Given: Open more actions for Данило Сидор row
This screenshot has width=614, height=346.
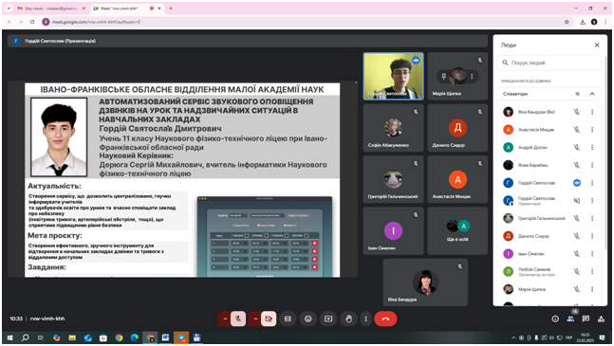Looking at the screenshot, I should [592, 236].
